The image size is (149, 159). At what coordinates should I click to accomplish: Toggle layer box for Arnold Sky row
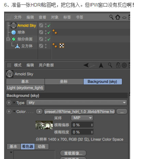[41, 25]
